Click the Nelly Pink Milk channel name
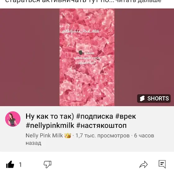 point(44,135)
